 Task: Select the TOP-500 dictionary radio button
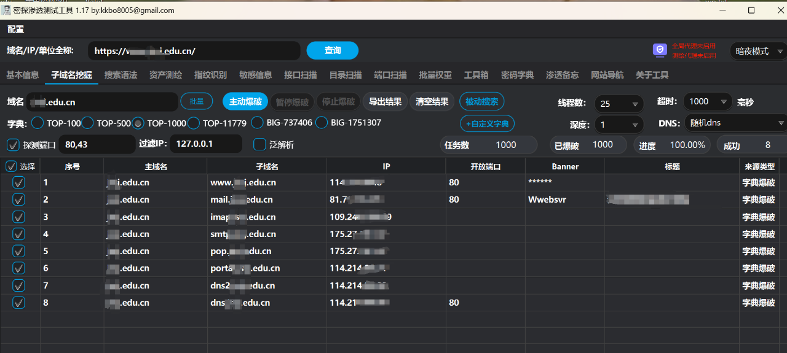88,123
